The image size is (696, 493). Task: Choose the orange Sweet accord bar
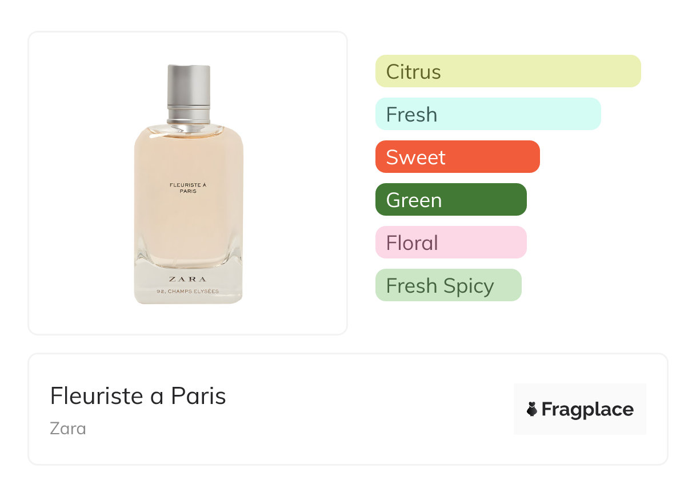pos(457,157)
